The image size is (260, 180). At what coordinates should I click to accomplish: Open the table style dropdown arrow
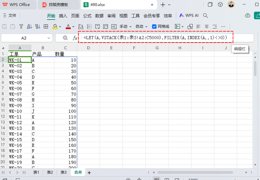[x=182, y=27]
